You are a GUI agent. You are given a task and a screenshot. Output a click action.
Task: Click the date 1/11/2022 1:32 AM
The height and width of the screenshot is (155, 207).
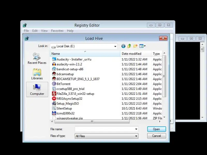(x=134, y=59)
